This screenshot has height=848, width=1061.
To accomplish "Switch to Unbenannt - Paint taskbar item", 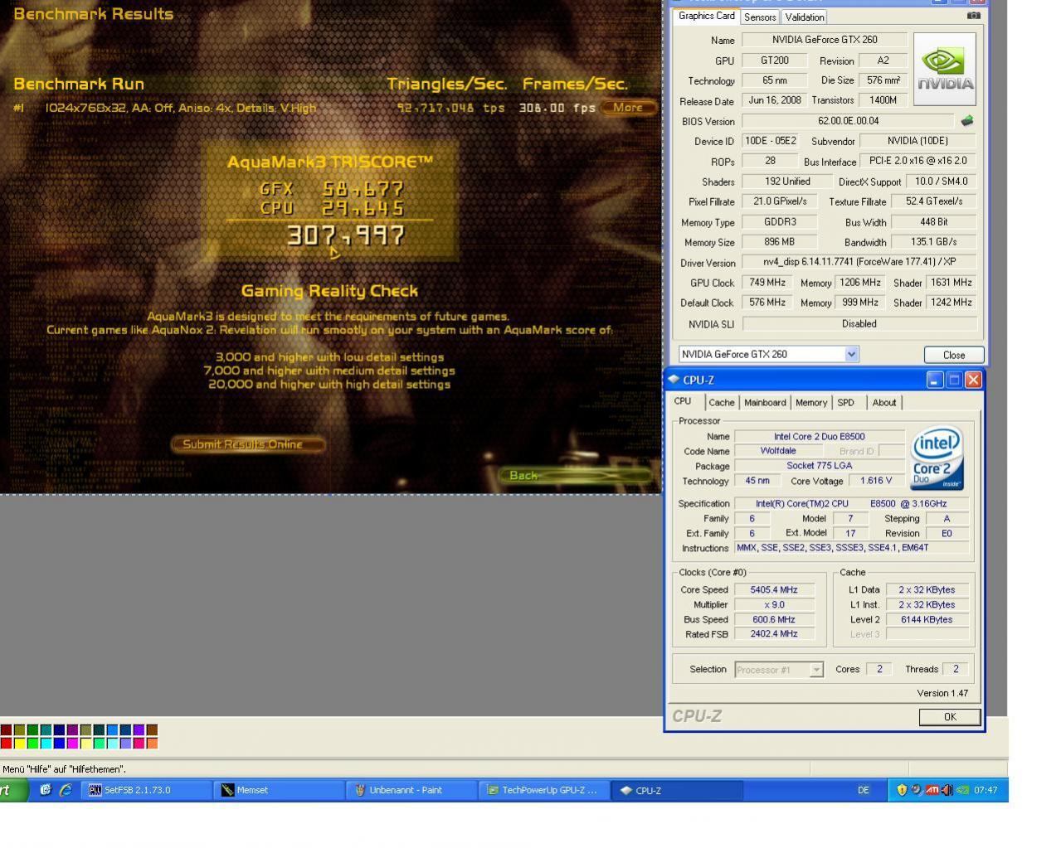I will point(411,790).
